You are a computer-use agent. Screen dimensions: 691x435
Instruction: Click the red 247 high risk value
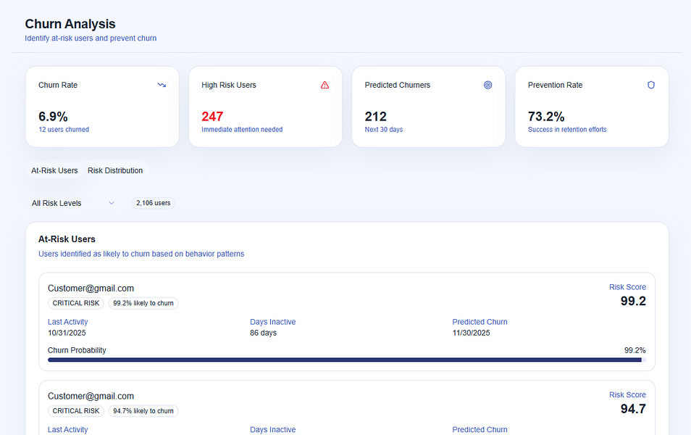pos(212,117)
